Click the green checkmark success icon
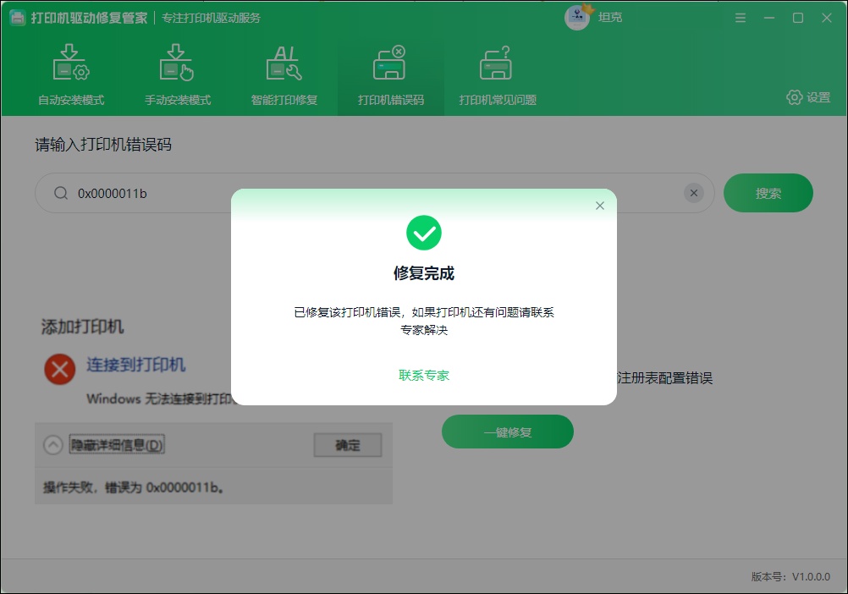Image resolution: width=848 pixels, height=594 pixels. [424, 233]
